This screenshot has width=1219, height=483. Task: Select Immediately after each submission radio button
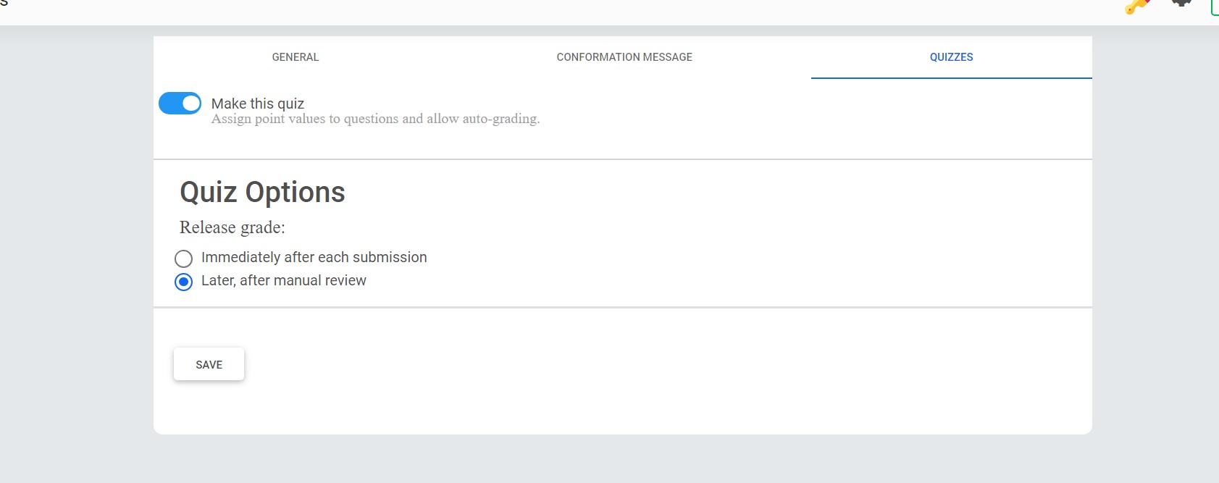[x=184, y=259]
